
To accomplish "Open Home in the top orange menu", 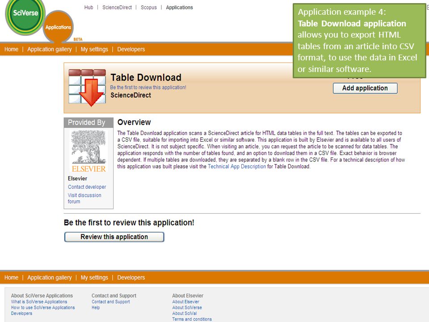I will point(11,49).
